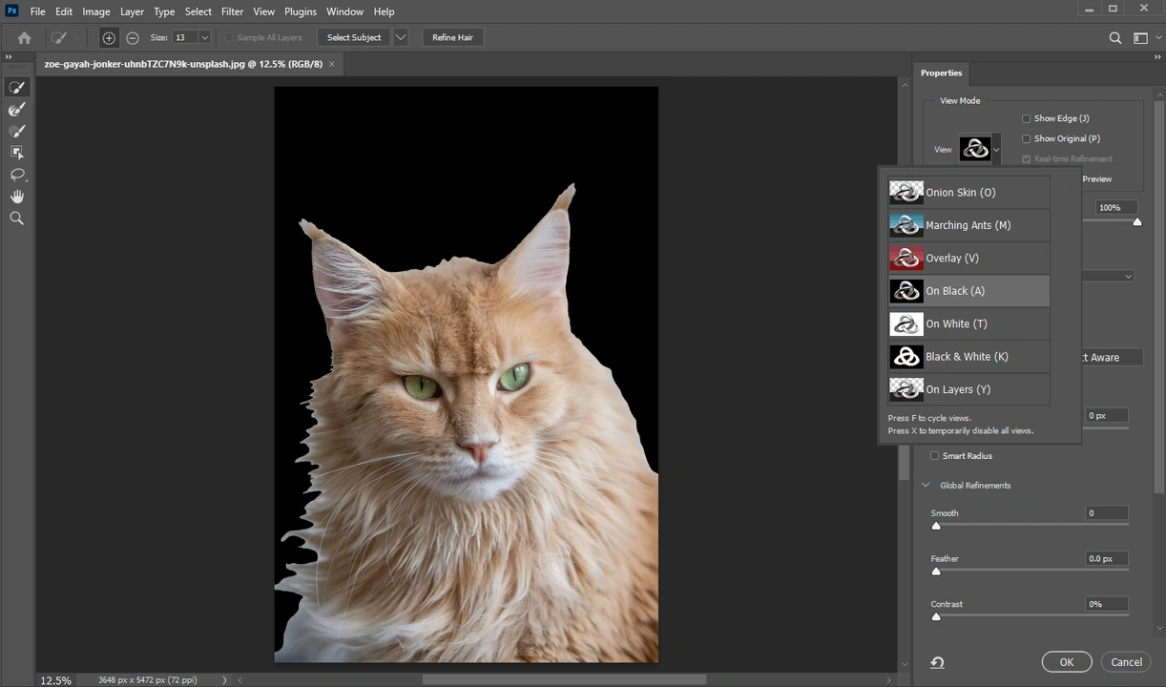The width and height of the screenshot is (1166, 687).
Task: Click the Refine Hair button
Action: (x=452, y=37)
